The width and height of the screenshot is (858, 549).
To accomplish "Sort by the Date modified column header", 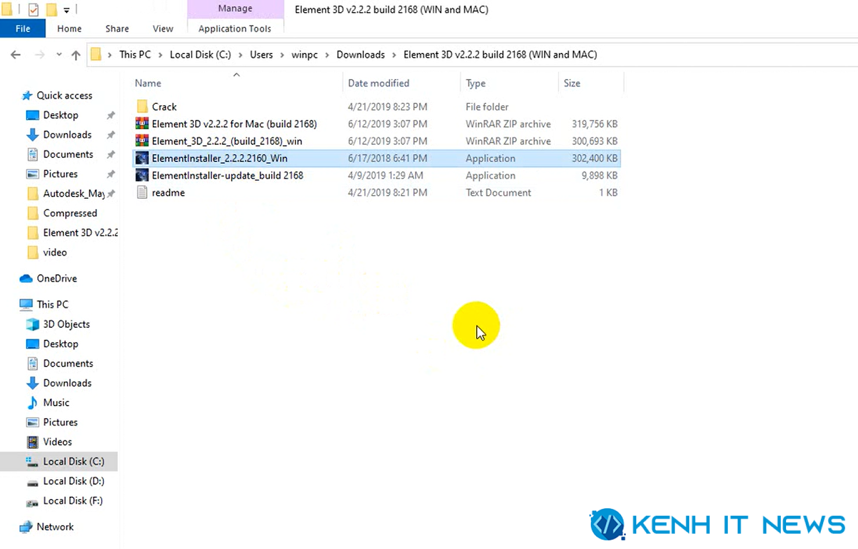I will [x=378, y=83].
